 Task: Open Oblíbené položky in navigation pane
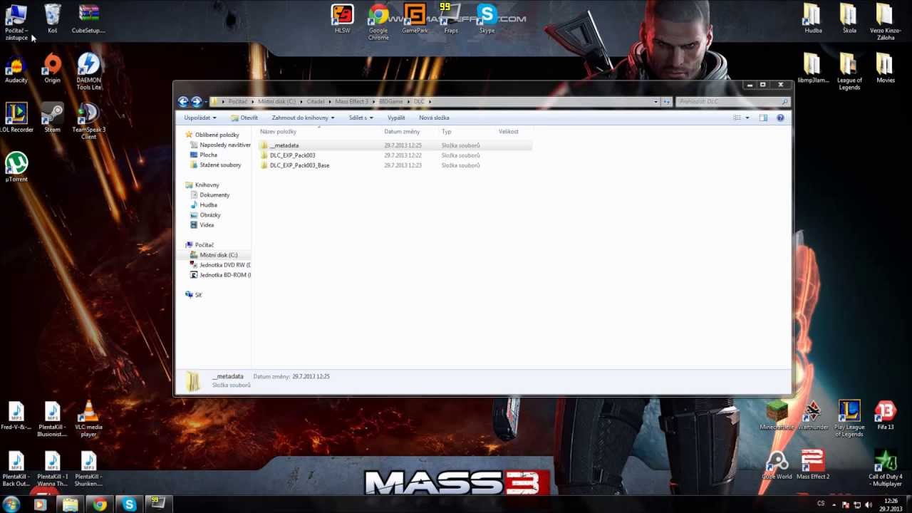217,135
